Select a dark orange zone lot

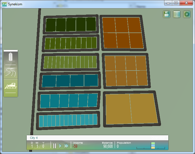pos(109,25)
